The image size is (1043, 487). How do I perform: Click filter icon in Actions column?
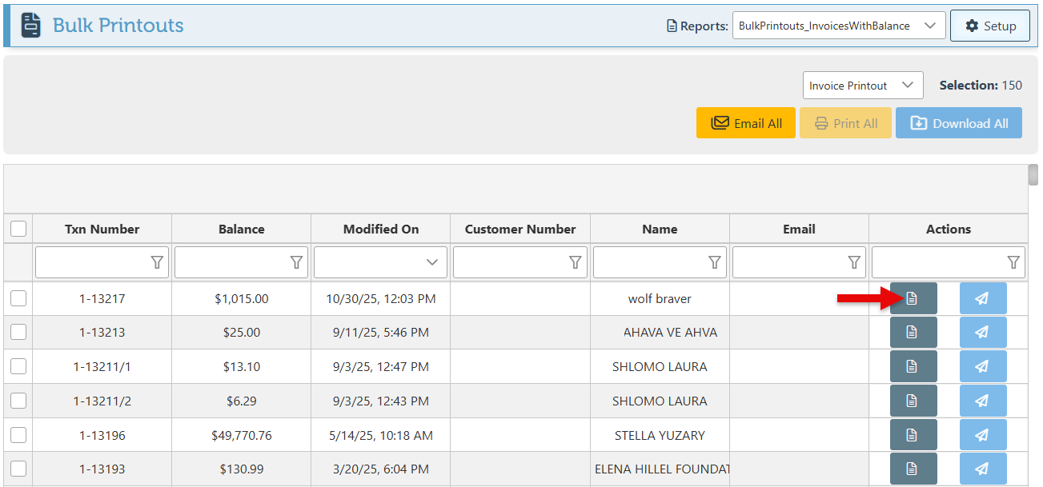click(x=1013, y=262)
